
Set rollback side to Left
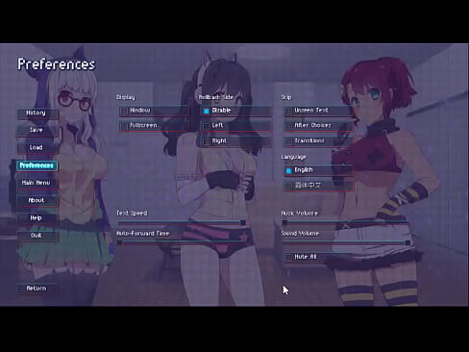pyautogui.click(x=236, y=126)
